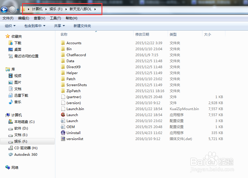248x178 pixels.
Task: Open the recent locations dropdown arrow
Action: point(18,10)
